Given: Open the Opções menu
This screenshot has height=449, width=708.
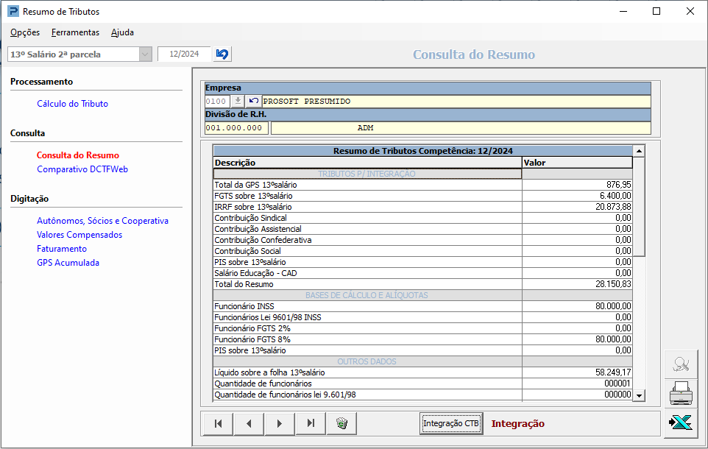Looking at the screenshot, I should (x=25, y=32).
